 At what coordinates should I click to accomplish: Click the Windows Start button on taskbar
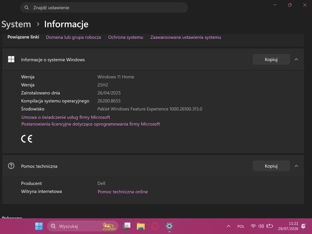39,226
